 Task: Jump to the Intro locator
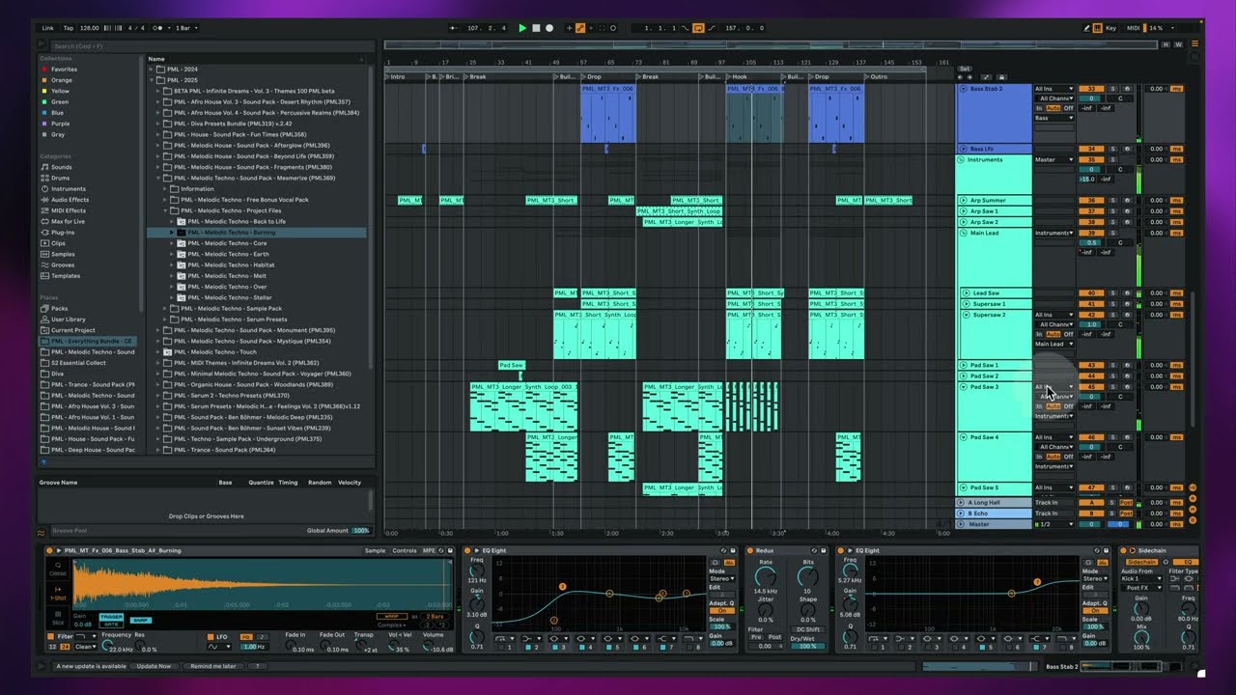(x=397, y=76)
